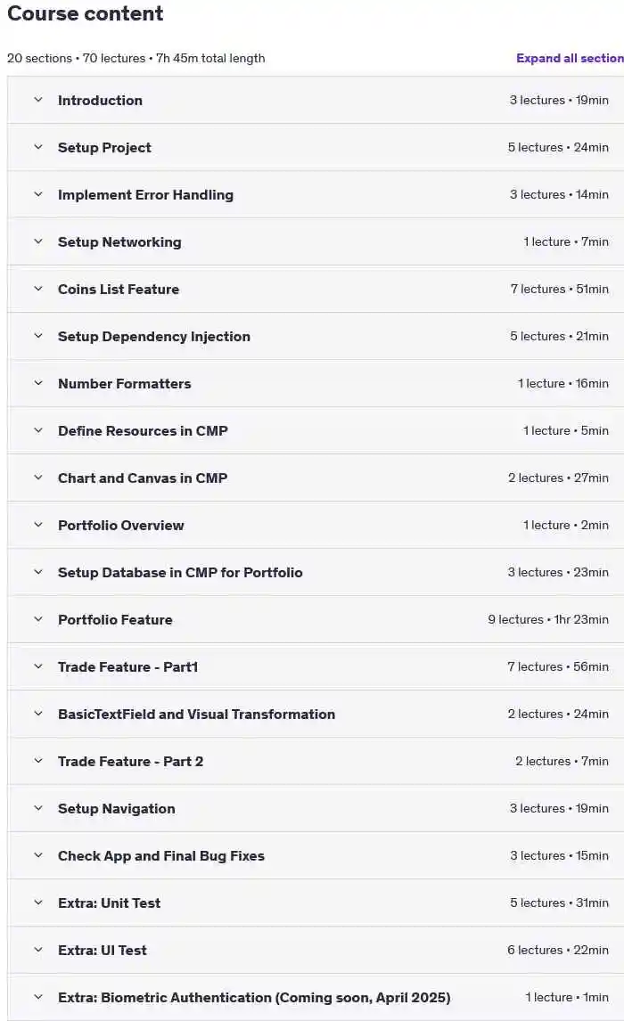Click chevron icon next to Extra: UI Test
624x1021 pixels.
tap(38, 950)
